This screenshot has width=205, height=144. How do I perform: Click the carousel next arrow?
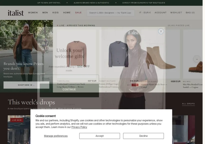point(197,59)
